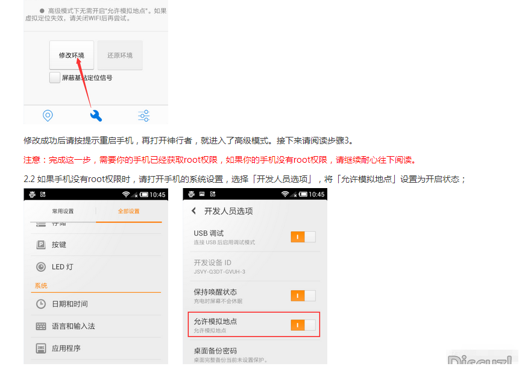522x378 pixels.
Task: Tap battery icon in left phone status bar
Action: pos(144,195)
